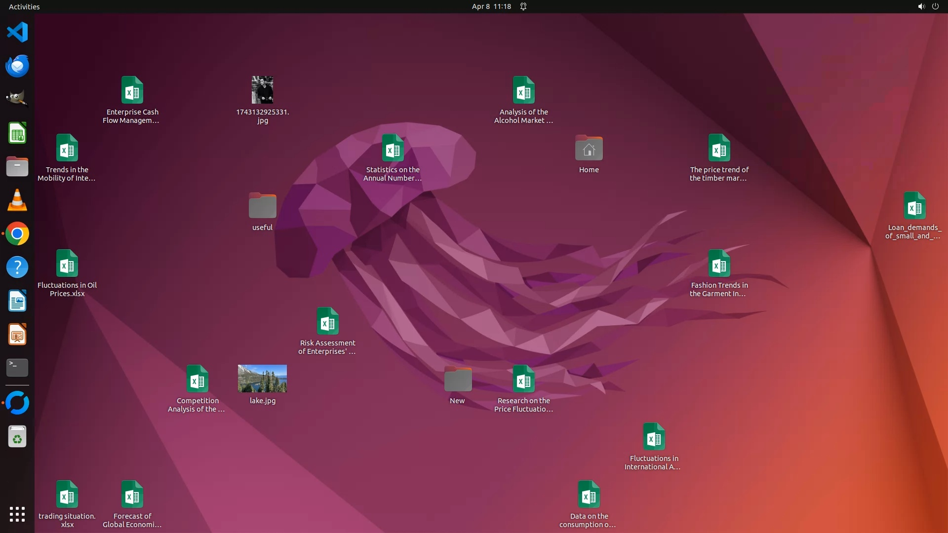Image resolution: width=948 pixels, height=533 pixels.
Task: Show applications grid button
Action: 17,514
